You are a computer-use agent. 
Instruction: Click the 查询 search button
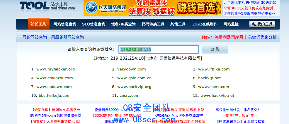[215, 49]
